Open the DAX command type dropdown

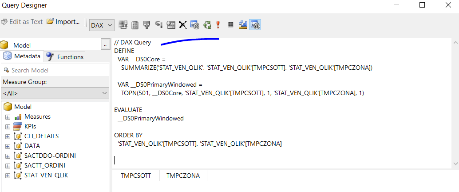click(x=102, y=25)
